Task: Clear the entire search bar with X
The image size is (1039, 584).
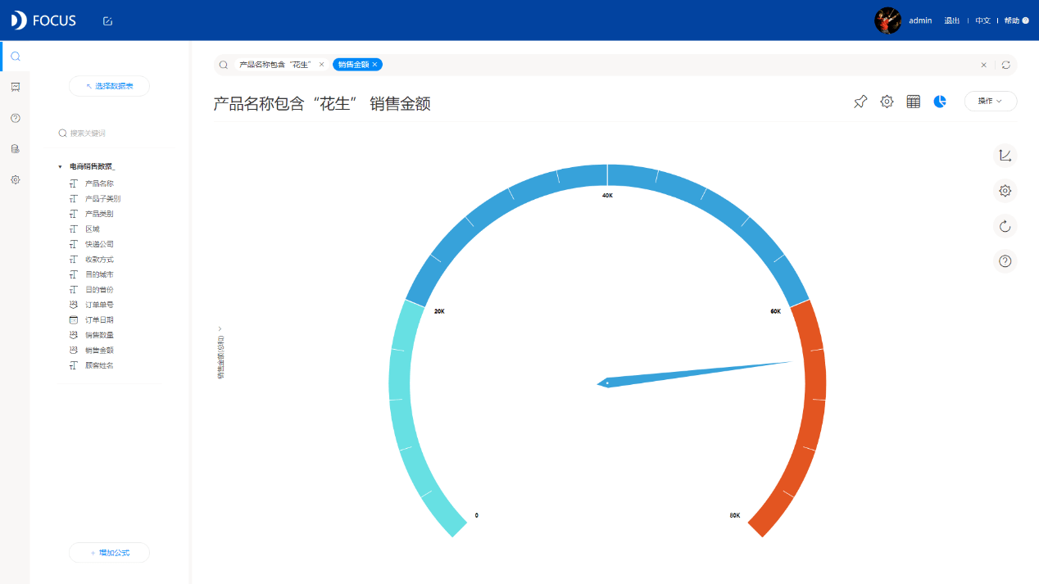Action: coord(984,65)
